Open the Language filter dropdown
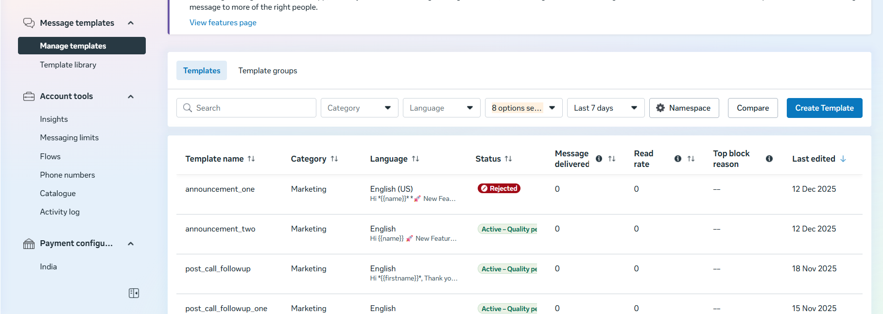Viewport: 883px width, 314px height. click(x=441, y=108)
